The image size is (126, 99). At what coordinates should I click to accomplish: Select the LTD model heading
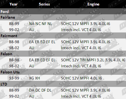tap(4, 84)
